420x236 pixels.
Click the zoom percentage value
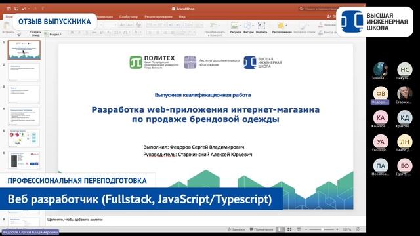click(347, 229)
